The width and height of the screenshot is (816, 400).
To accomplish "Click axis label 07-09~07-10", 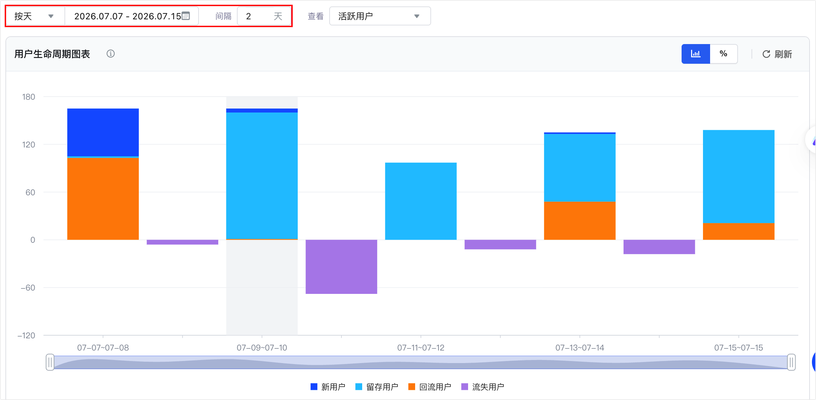I will click(x=262, y=347).
